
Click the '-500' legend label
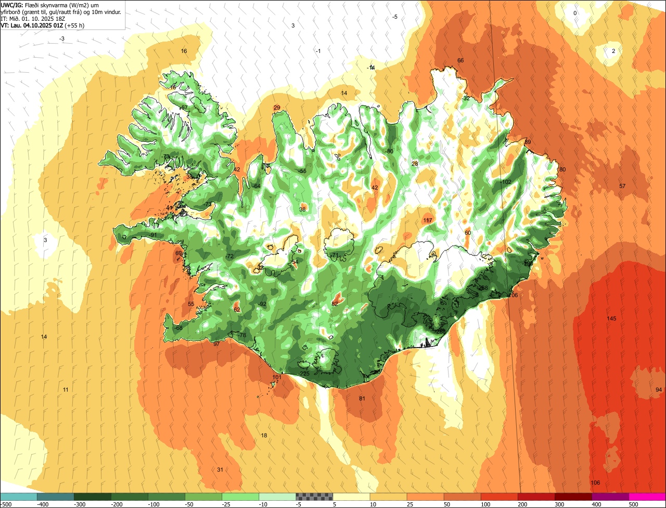point(6,504)
